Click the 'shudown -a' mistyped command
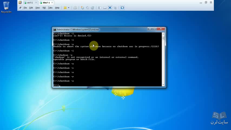 point(65,55)
